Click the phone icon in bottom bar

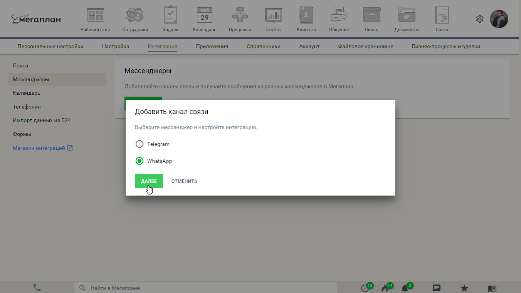click(37, 288)
